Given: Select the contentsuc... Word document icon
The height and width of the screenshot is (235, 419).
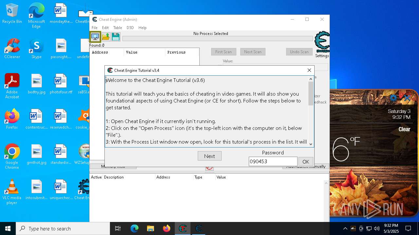Looking at the screenshot, I should pos(36,119).
